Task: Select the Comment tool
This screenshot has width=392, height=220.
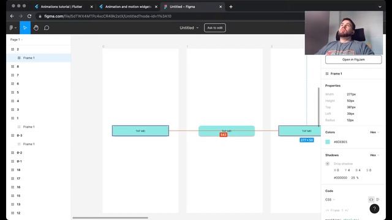Action: click(x=47, y=28)
